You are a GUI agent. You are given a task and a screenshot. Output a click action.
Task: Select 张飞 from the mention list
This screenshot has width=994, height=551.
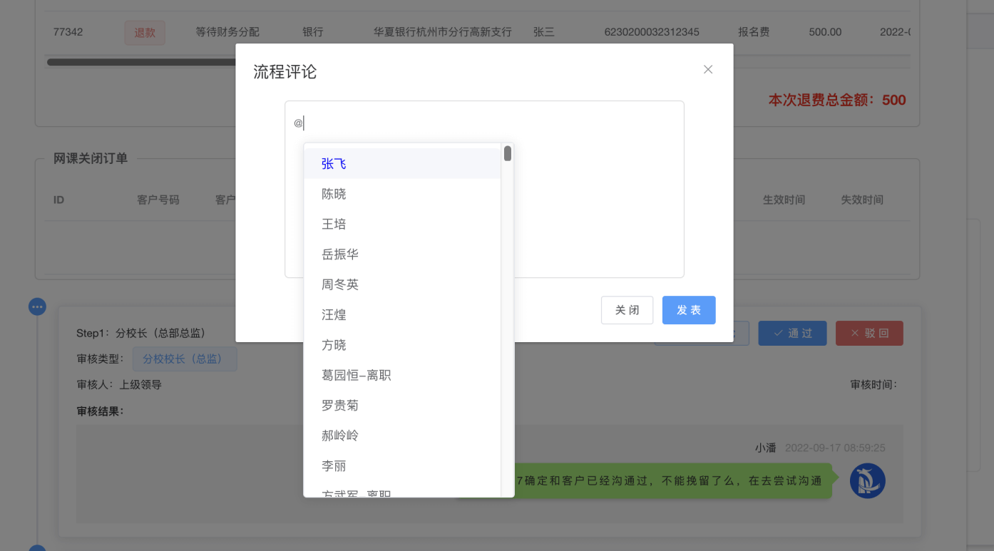tap(334, 164)
